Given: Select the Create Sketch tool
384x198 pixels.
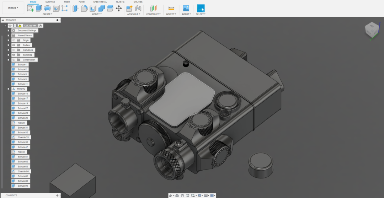Looking at the screenshot, I should 30,8.
